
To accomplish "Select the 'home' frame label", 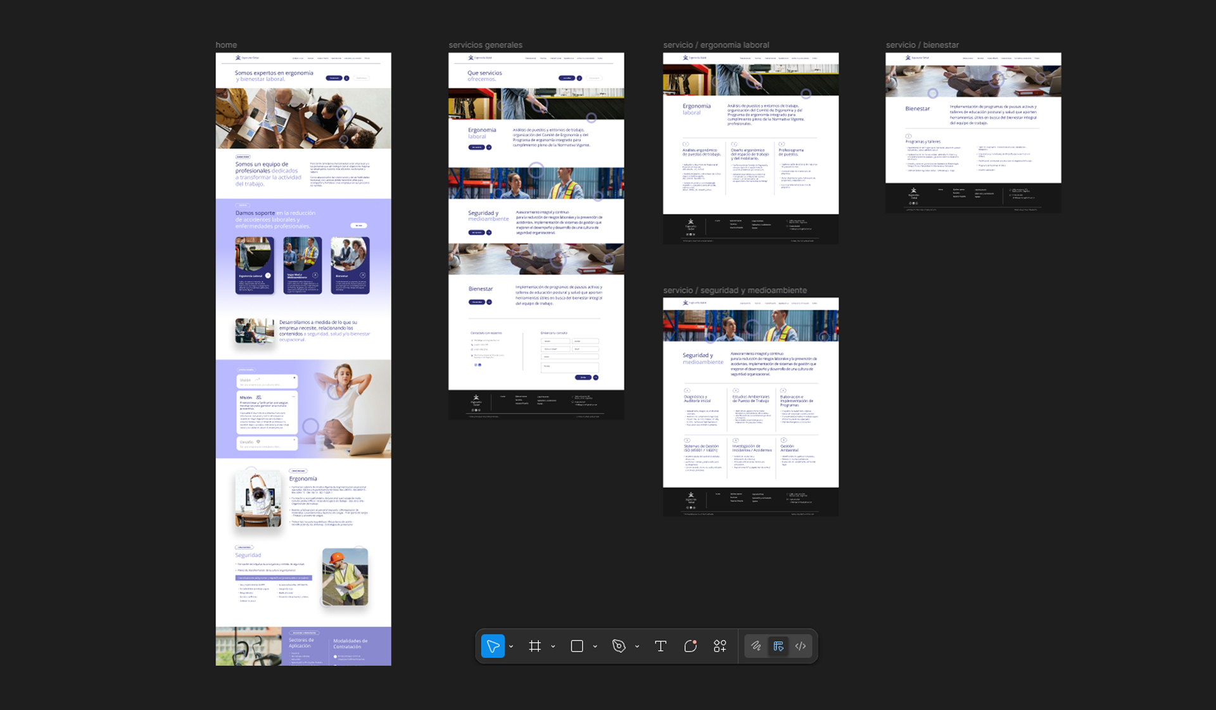I will pos(226,45).
